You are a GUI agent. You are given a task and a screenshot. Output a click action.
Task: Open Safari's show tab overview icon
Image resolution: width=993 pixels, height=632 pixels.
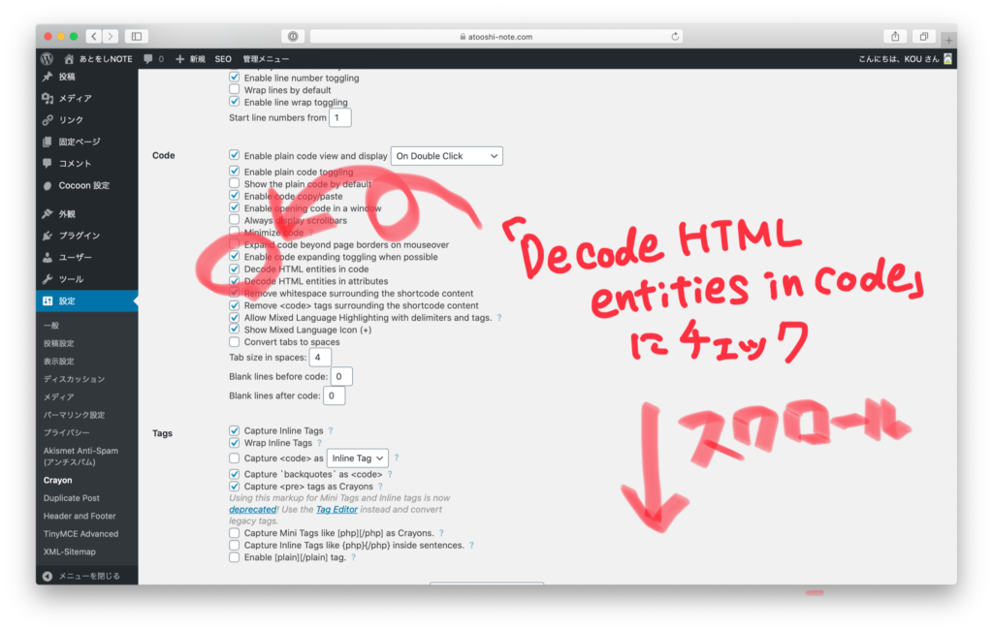[924, 37]
